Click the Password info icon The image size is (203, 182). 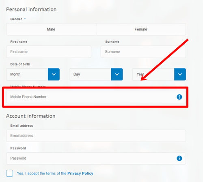pyautogui.click(x=179, y=158)
